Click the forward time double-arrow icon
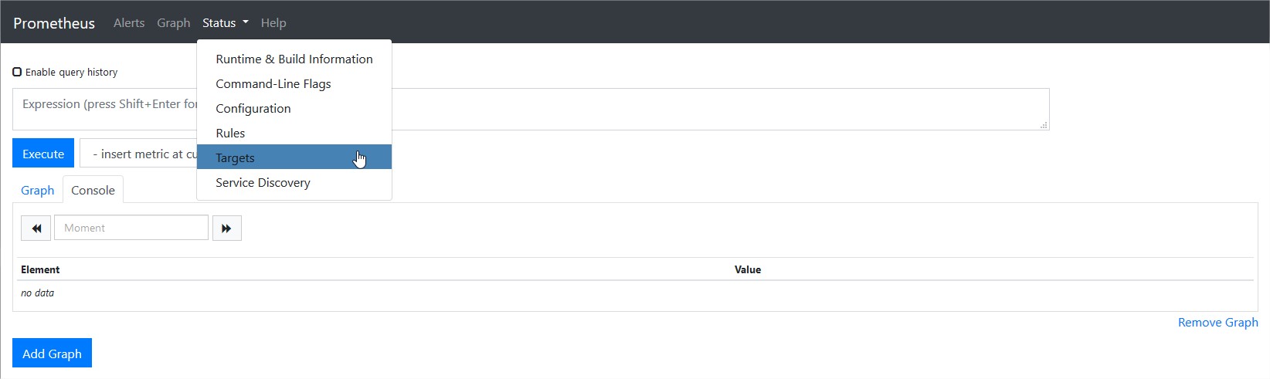1270x379 pixels. tap(226, 228)
